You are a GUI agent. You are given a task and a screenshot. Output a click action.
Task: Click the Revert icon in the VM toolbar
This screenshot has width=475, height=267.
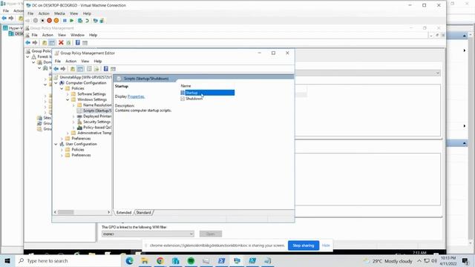tap(87, 21)
